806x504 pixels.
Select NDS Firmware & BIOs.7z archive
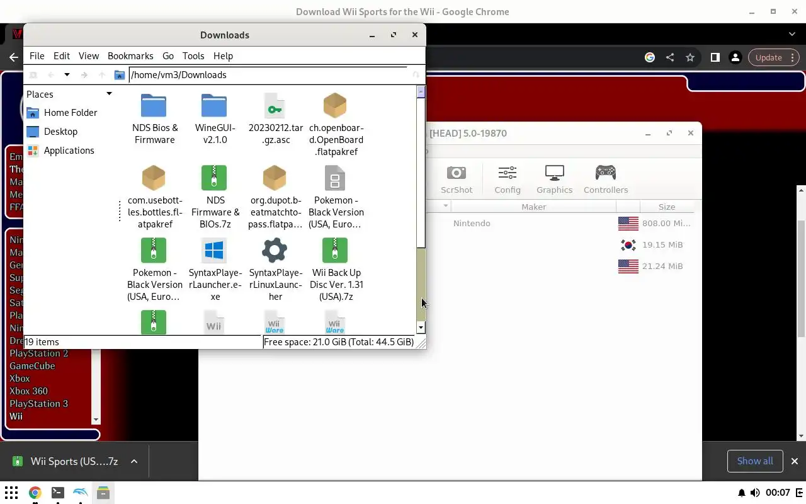215,197
